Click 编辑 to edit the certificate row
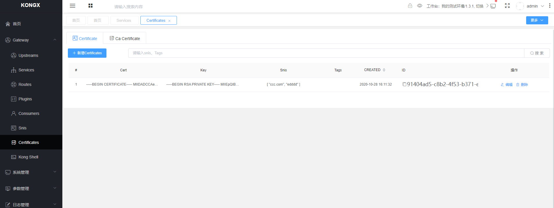554x208 pixels. [x=506, y=85]
